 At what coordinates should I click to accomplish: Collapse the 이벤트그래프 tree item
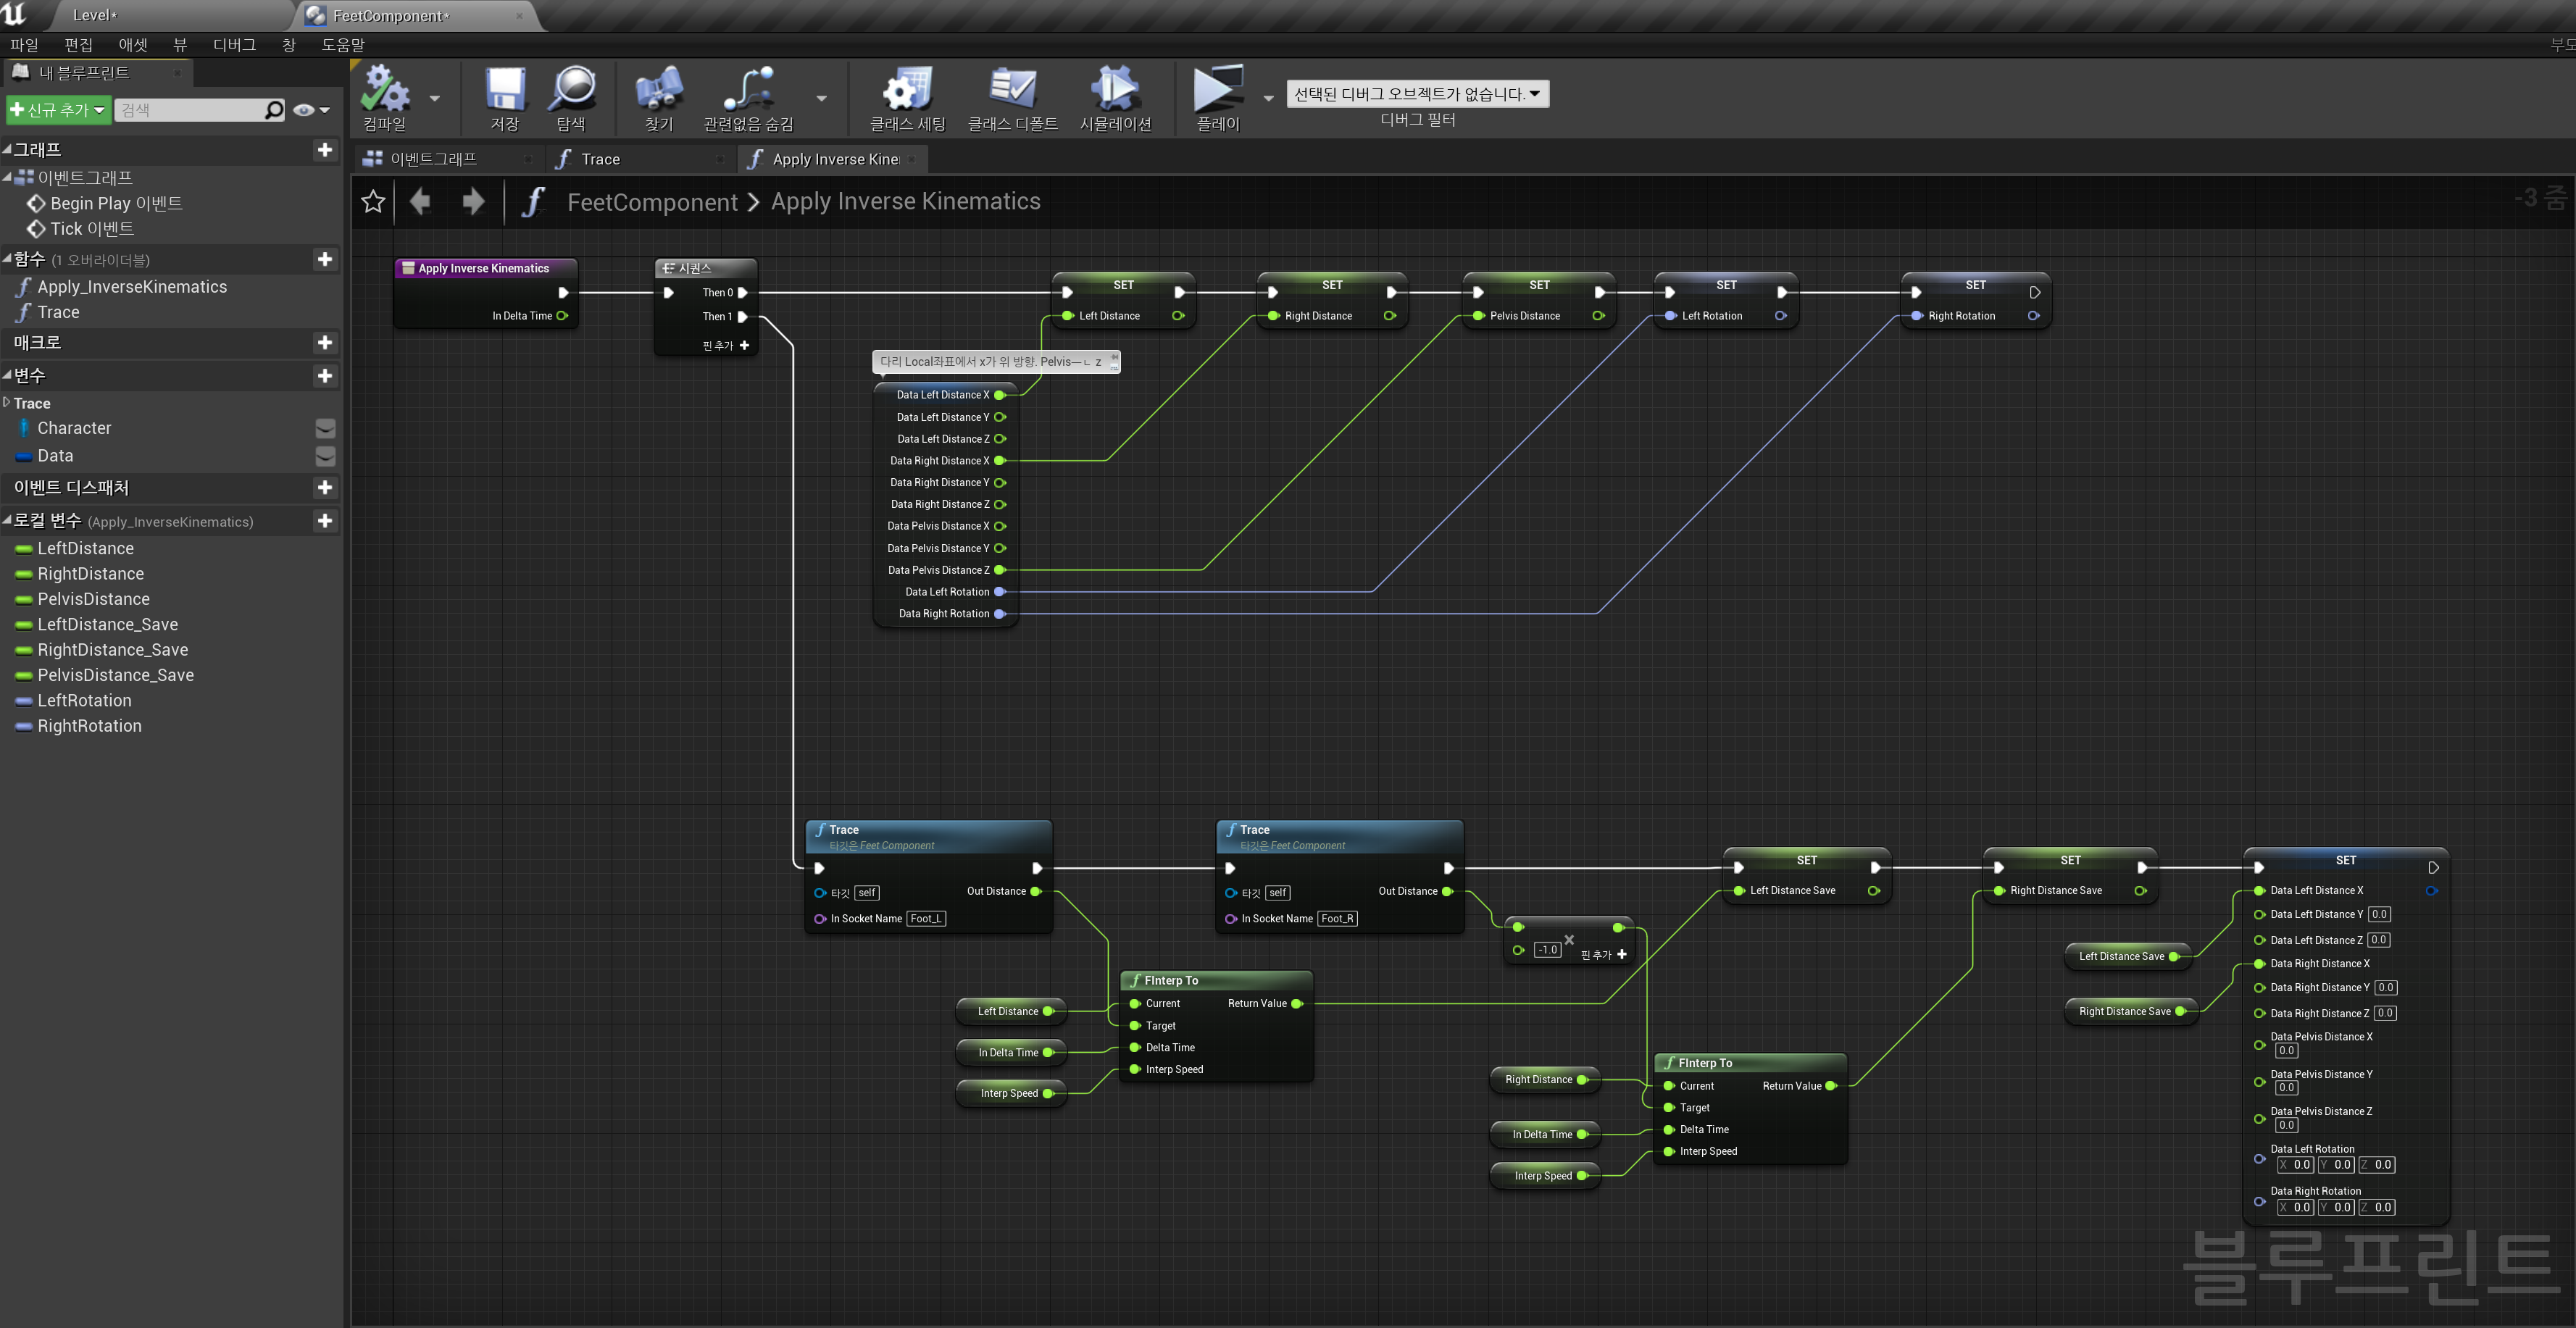[x=7, y=178]
